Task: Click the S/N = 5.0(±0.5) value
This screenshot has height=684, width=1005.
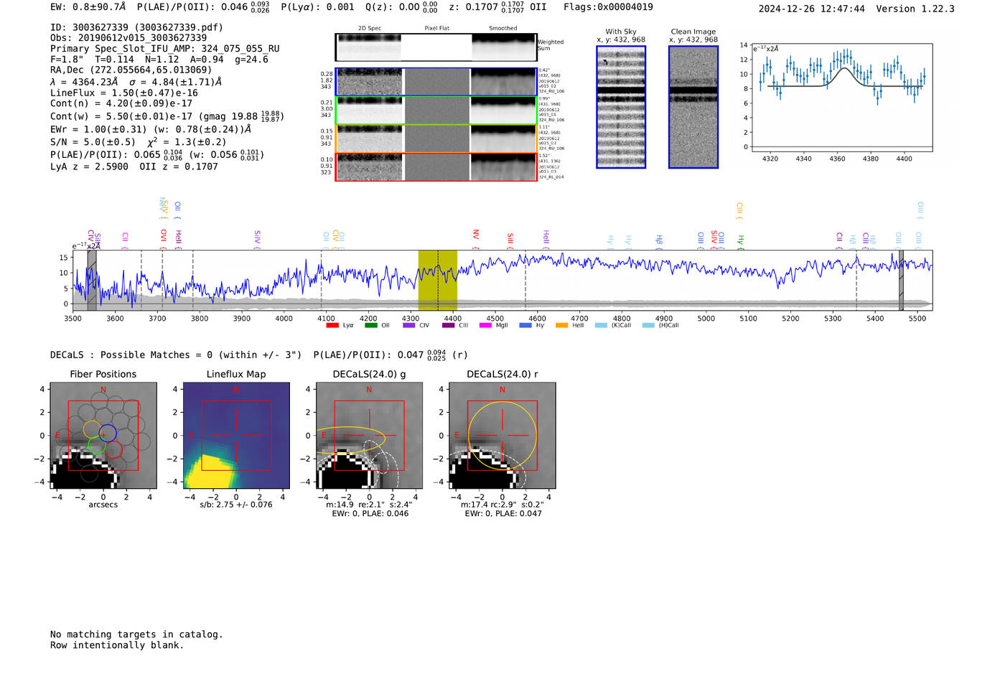Action: point(93,142)
